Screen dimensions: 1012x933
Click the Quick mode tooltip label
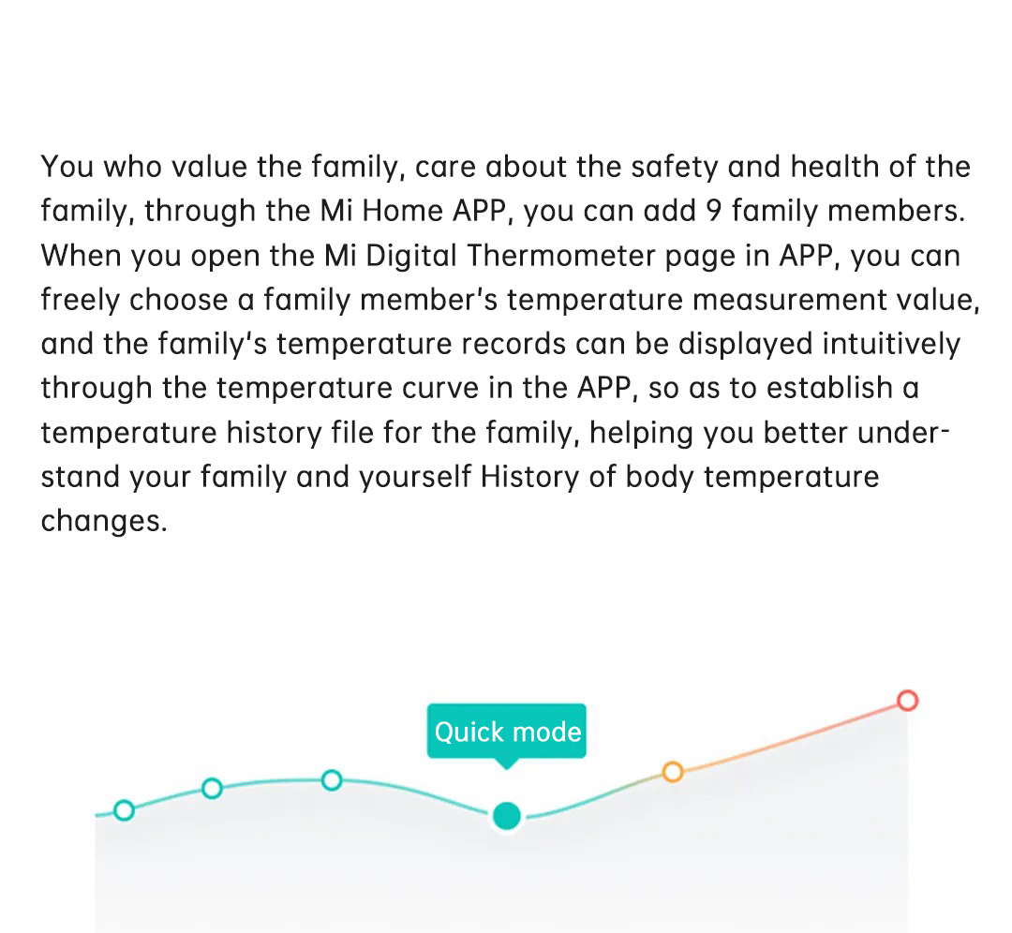(507, 732)
